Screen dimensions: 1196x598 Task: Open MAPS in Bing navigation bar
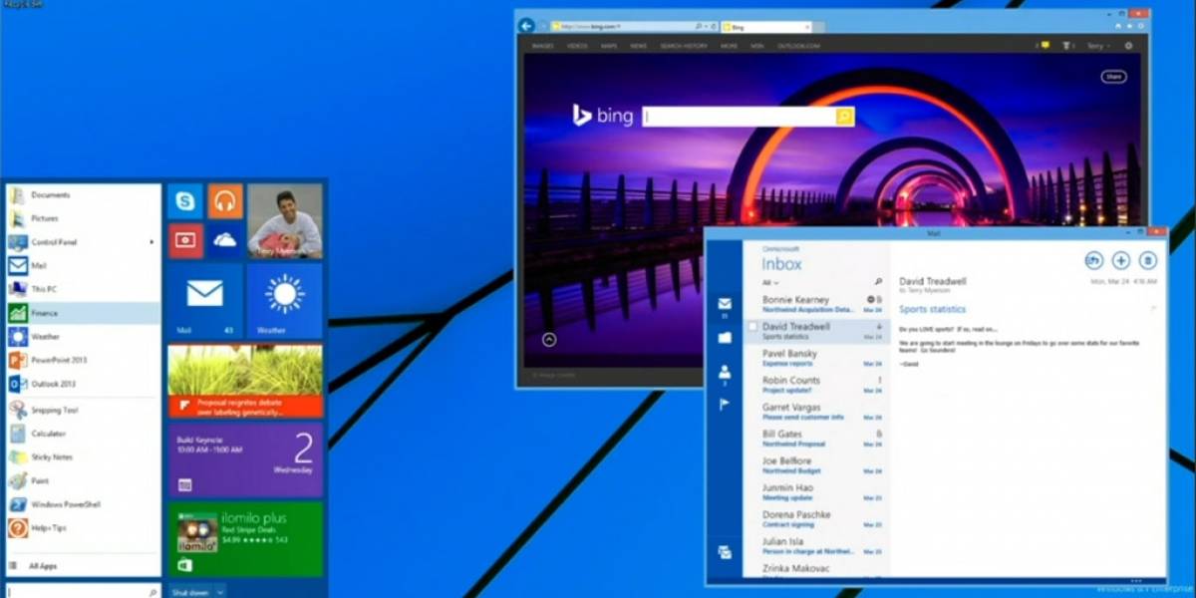tap(609, 46)
